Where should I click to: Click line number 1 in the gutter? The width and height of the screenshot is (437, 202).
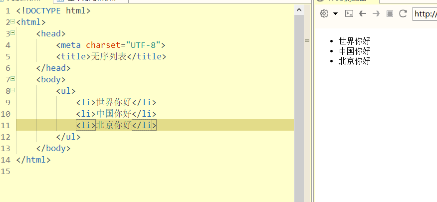(7, 11)
